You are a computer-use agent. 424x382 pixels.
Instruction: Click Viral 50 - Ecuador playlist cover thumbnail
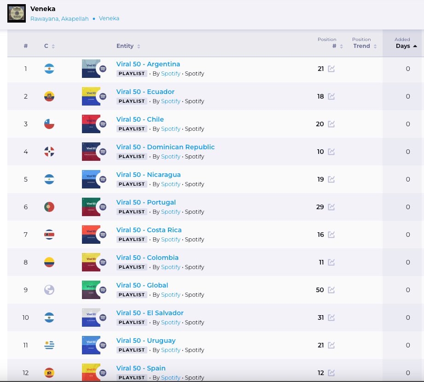(x=91, y=96)
